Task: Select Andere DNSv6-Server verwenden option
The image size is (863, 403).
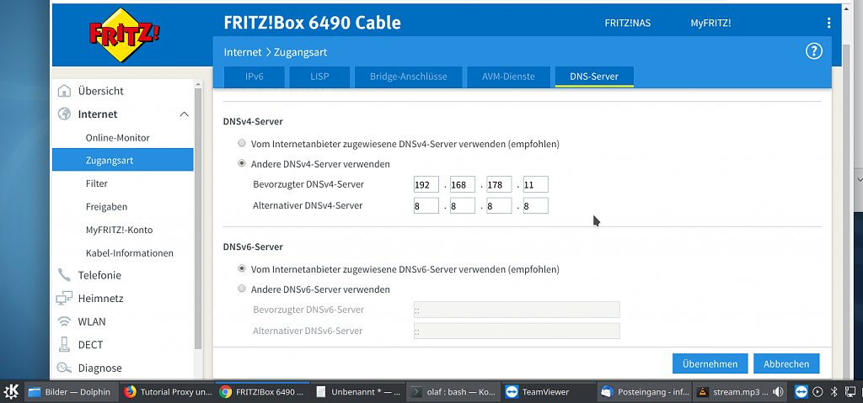Action: coord(242,289)
